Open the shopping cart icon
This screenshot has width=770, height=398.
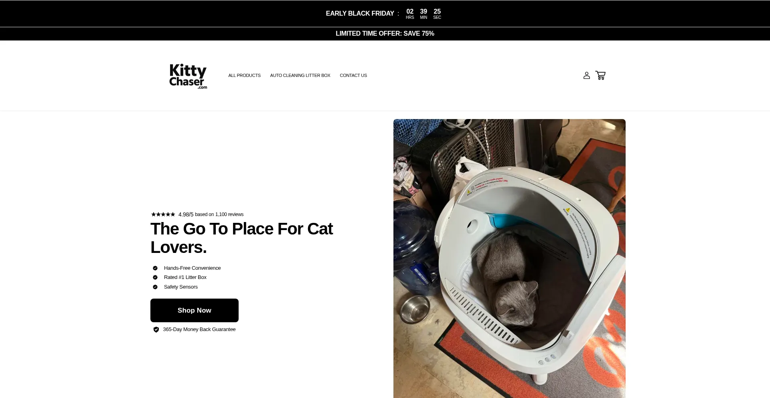pos(600,75)
